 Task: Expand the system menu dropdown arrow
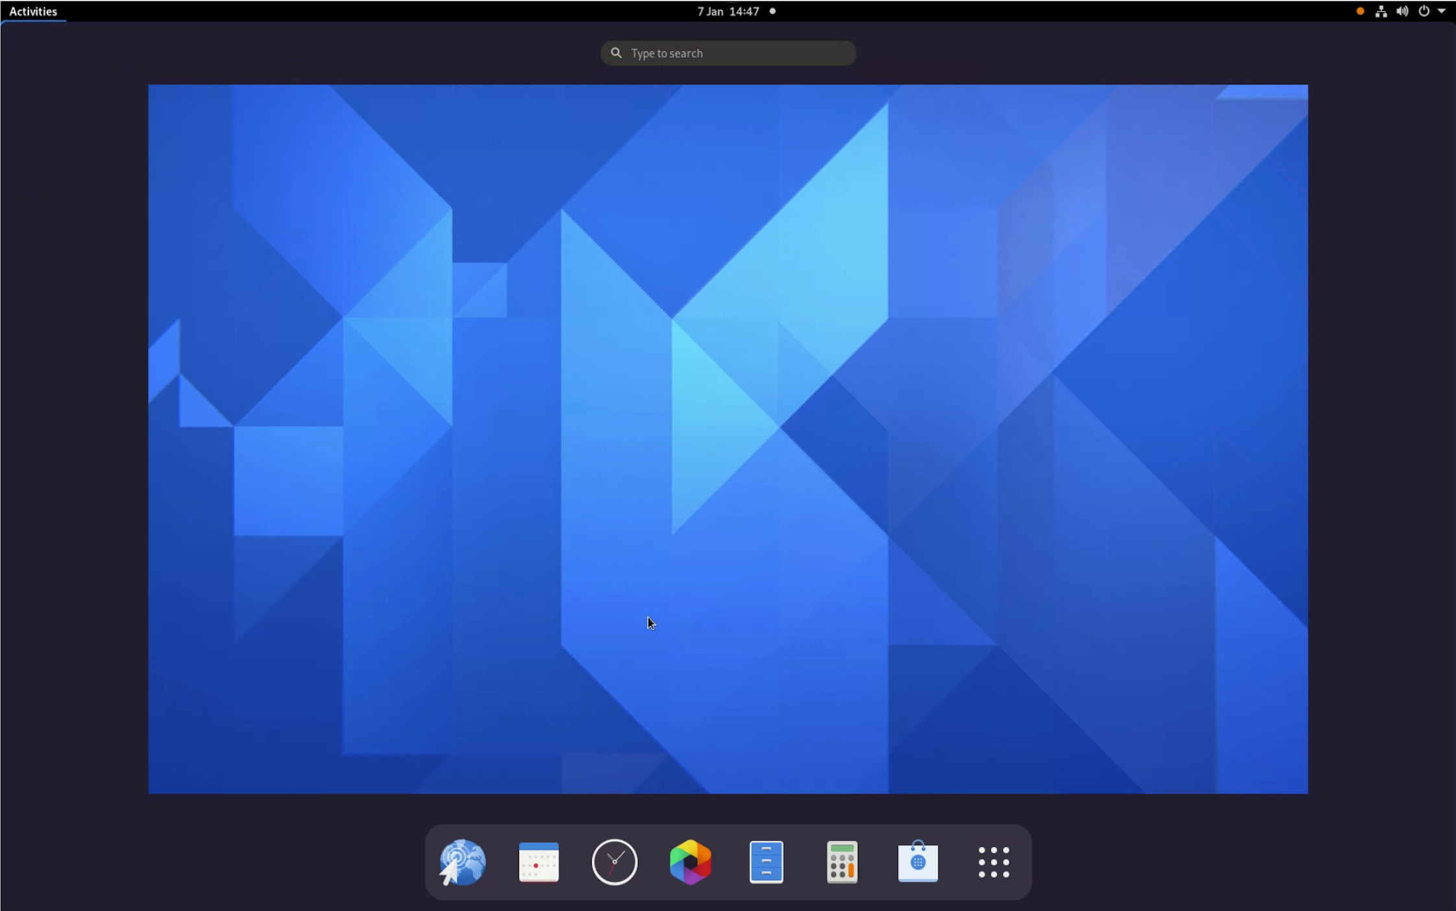point(1442,10)
